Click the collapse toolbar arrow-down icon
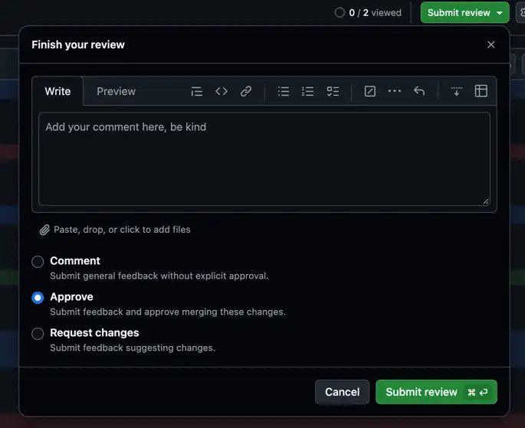This screenshot has width=525, height=428. (x=456, y=91)
